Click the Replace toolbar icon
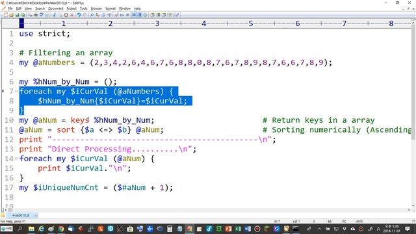The image size is (416, 234). coord(97,15)
